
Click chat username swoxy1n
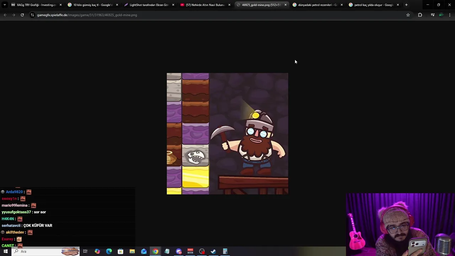click(9, 199)
